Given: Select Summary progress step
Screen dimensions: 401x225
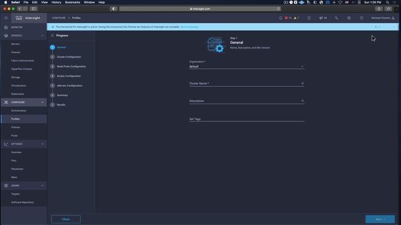Looking at the screenshot, I should click(x=63, y=95).
